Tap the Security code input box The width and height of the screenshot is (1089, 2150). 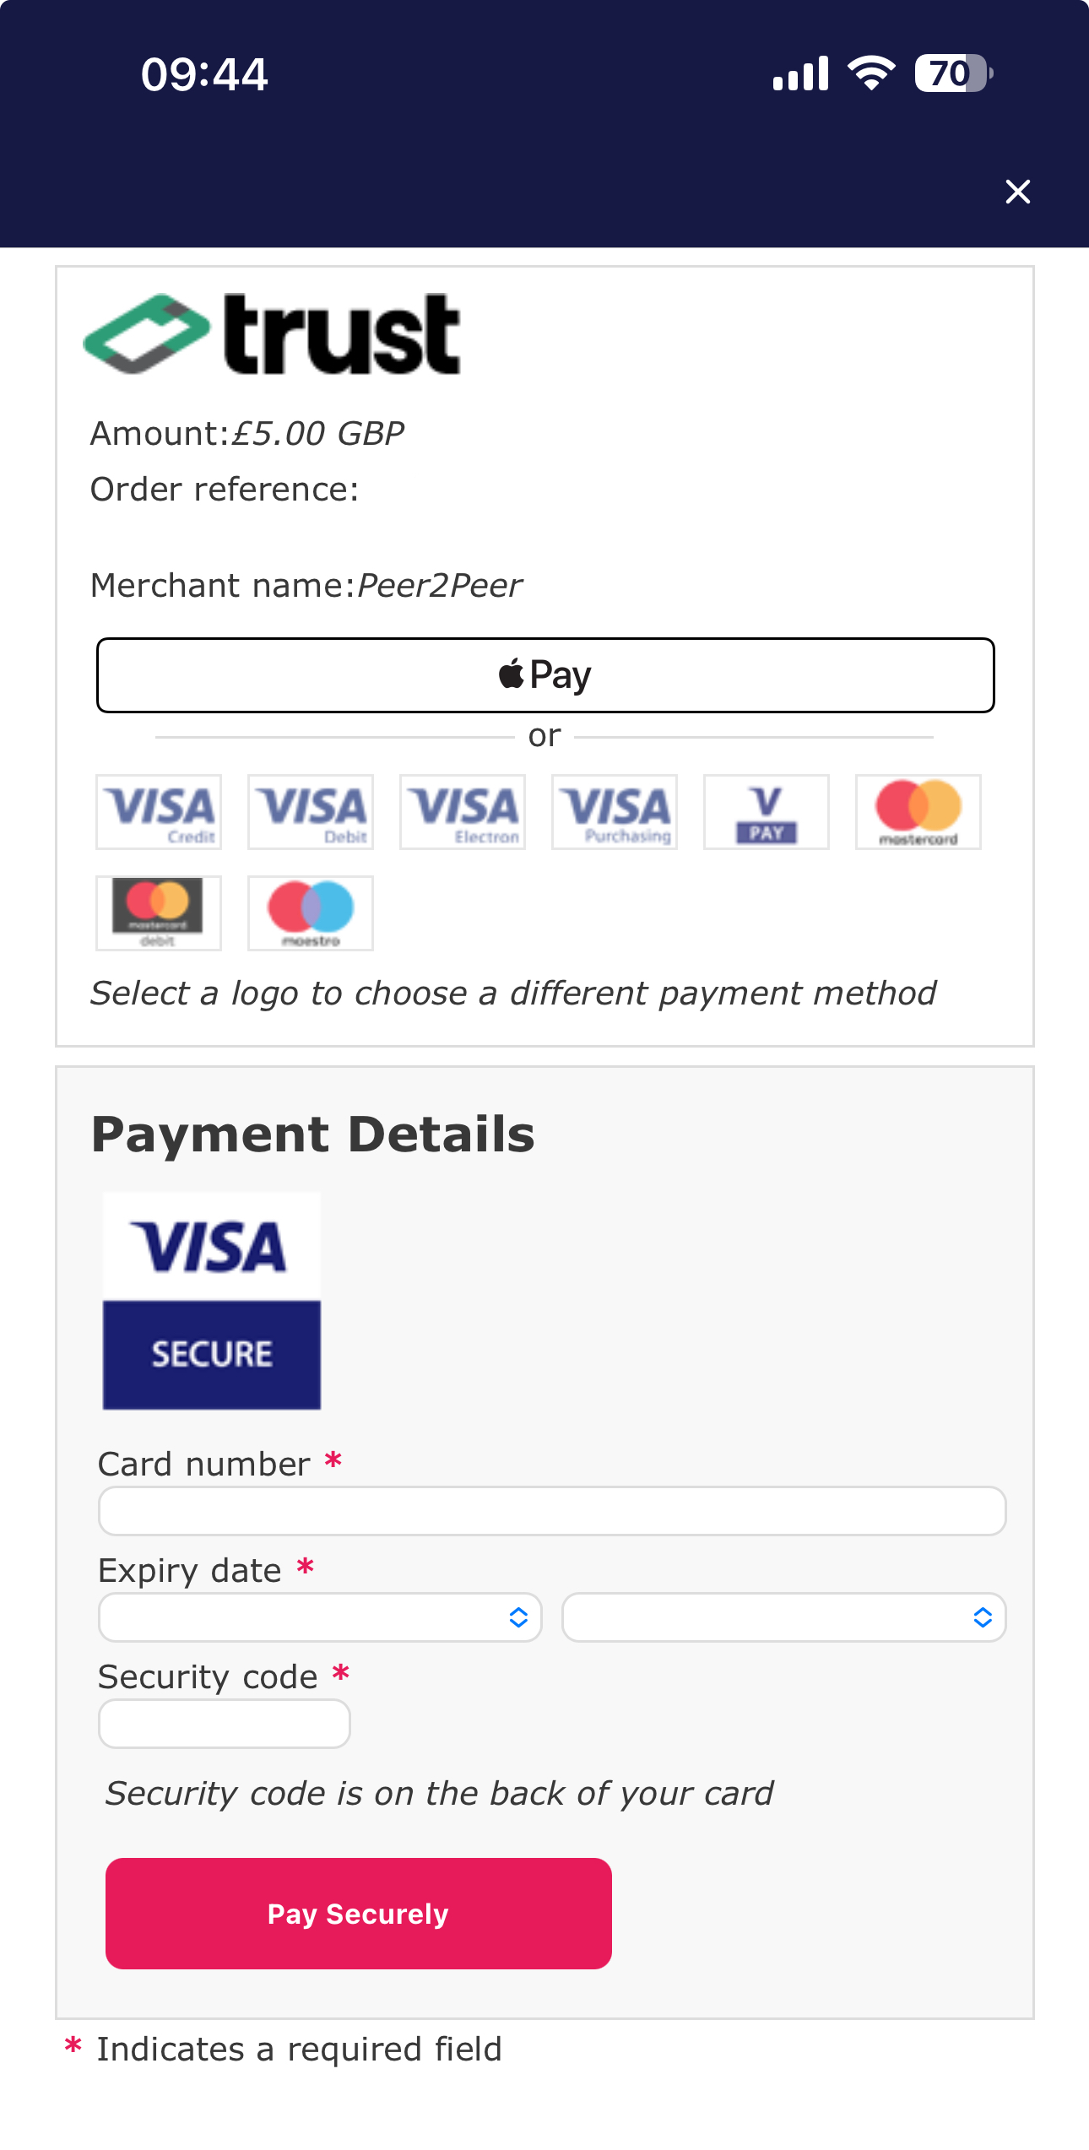pyautogui.click(x=225, y=1724)
